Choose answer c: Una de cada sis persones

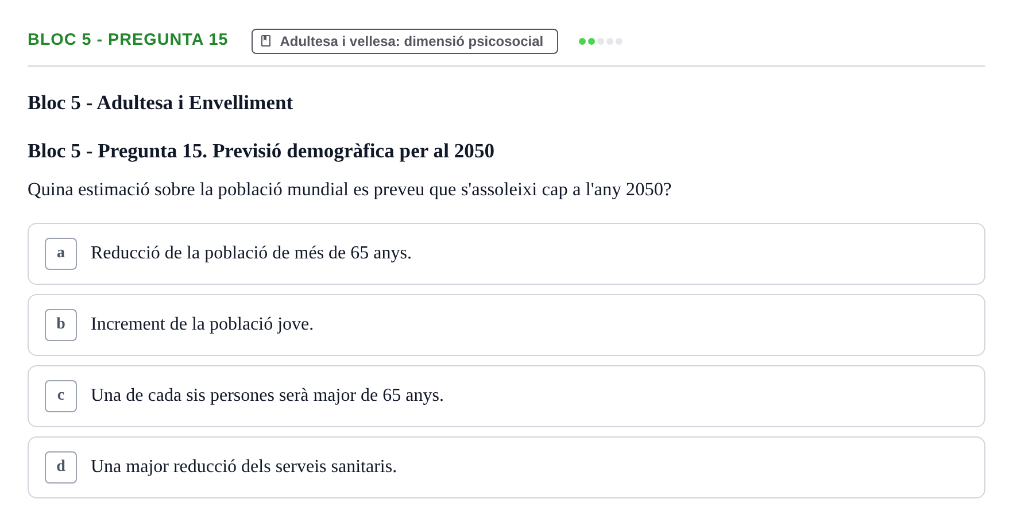506,396
